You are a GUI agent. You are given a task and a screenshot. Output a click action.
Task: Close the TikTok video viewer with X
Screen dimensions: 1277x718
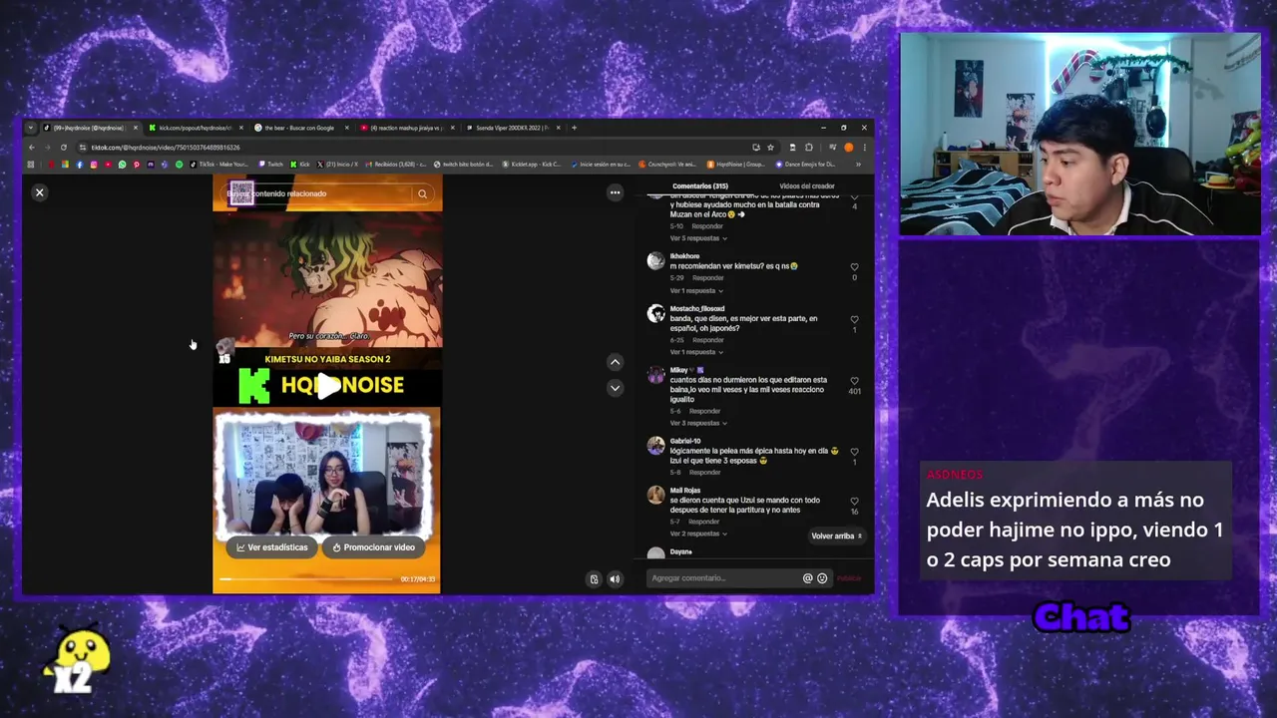click(39, 192)
